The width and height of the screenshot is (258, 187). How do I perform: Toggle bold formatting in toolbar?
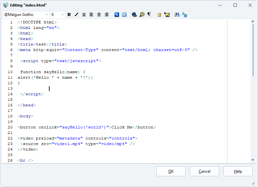pyautogui.click(x=69, y=15)
